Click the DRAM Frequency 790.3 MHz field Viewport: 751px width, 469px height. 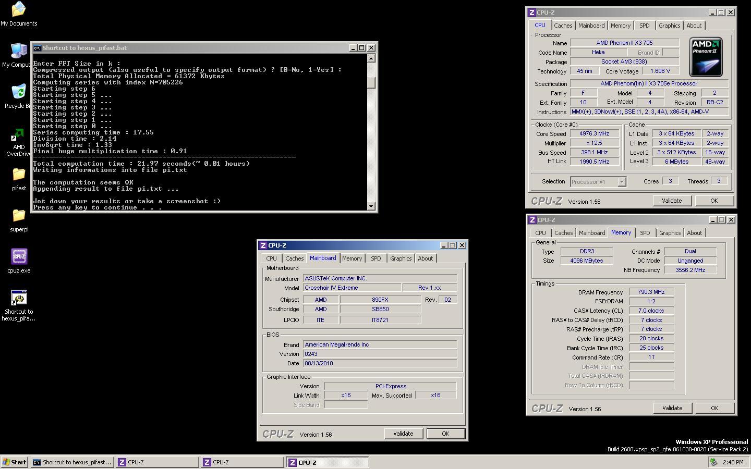[x=651, y=292]
